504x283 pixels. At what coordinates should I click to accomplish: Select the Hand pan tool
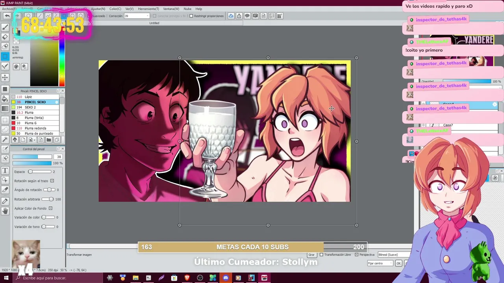(5, 211)
